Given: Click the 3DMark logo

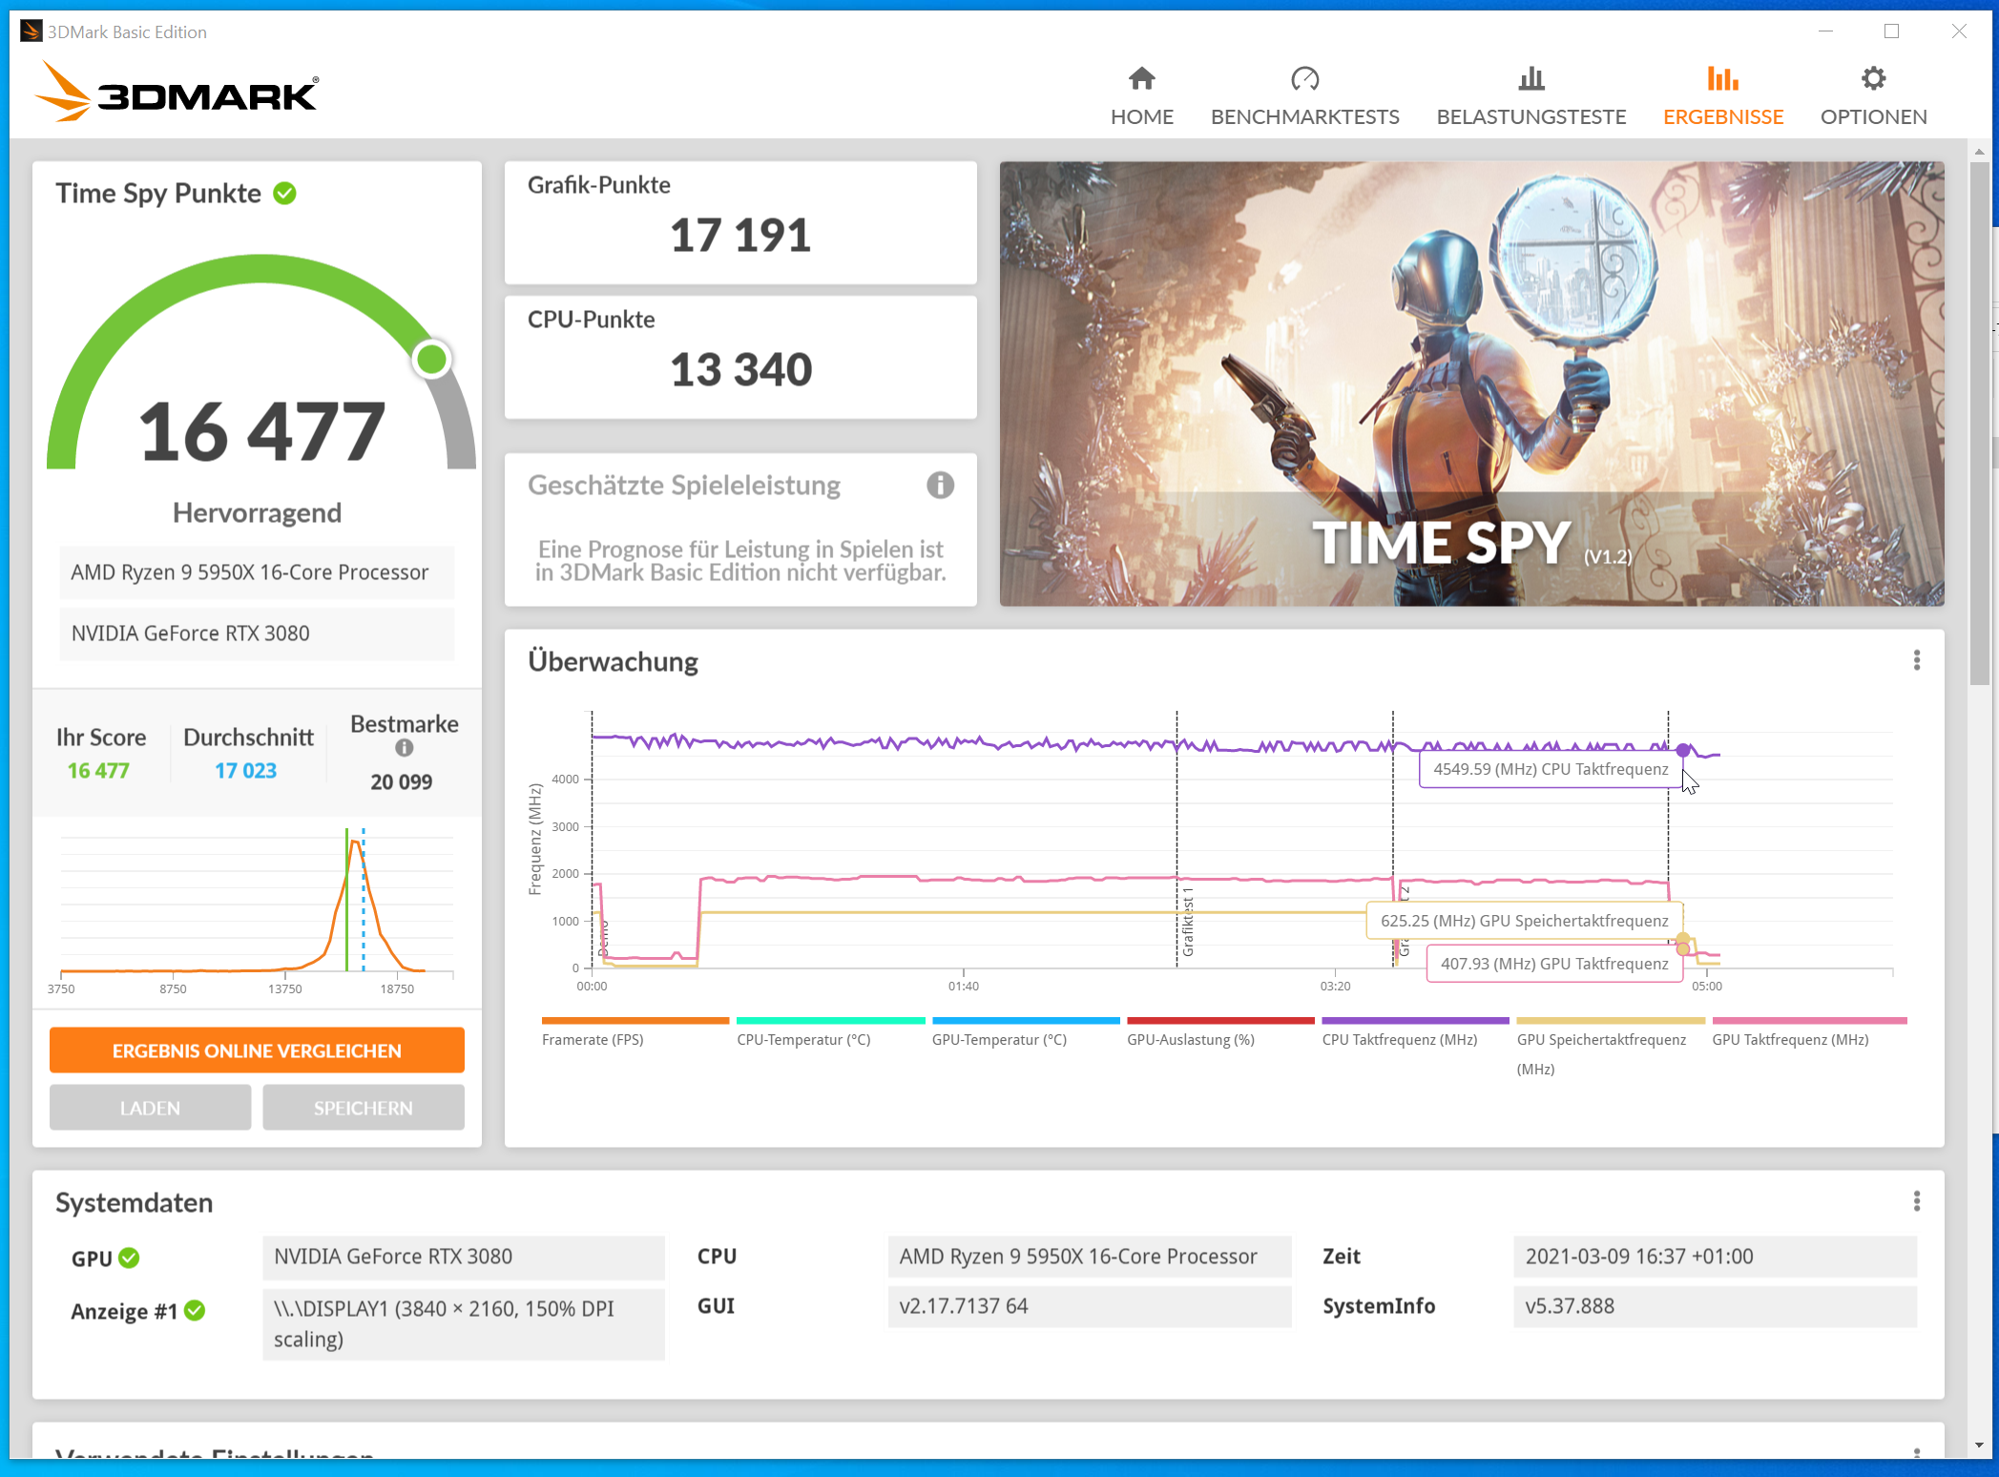Looking at the screenshot, I should 177,94.
